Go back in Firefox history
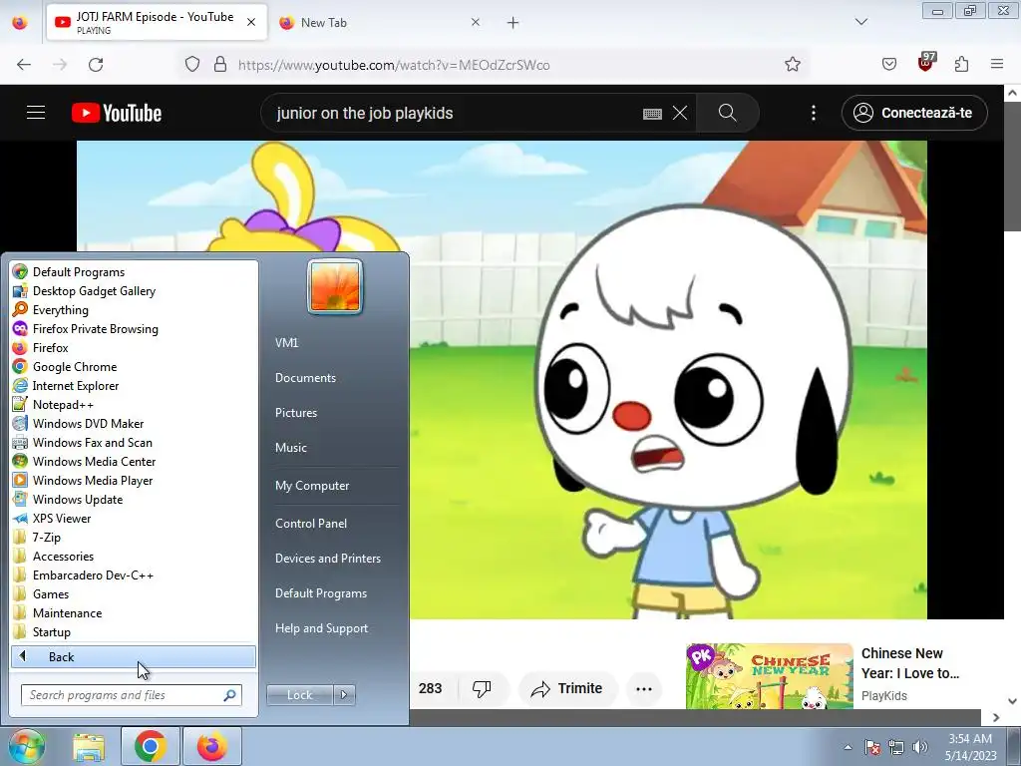The height and width of the screenshot is (766, 1021). (24, 65)
